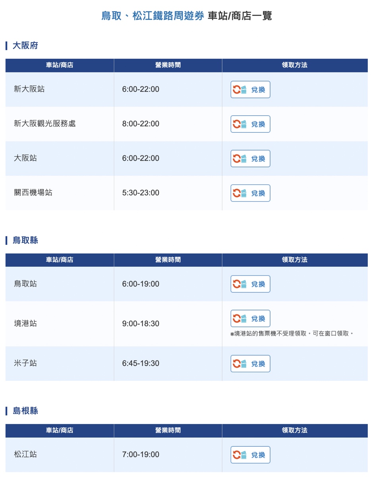
Task: Click the 鳥取縣 section heading
Action: click(25, 240)
